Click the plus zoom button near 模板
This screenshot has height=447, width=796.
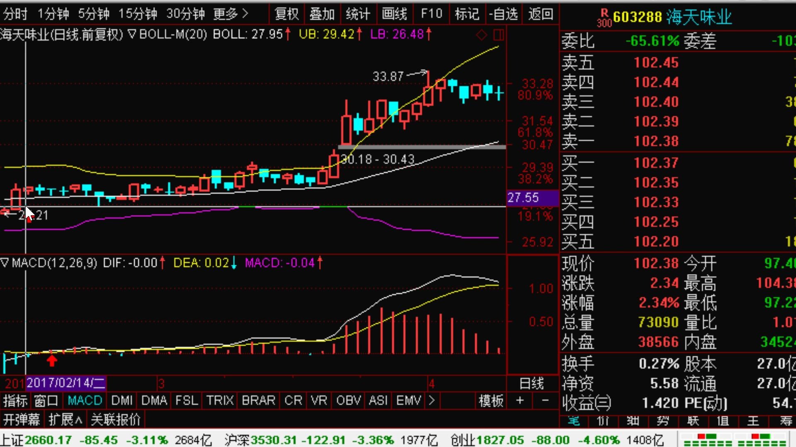[520, 400]
